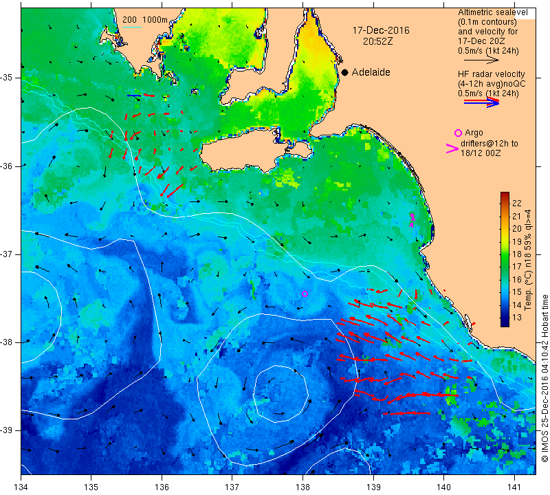This screenshot has width=550, height=495.
Task: Click the 'drifters@12h to' legend text
Action: 489,144
